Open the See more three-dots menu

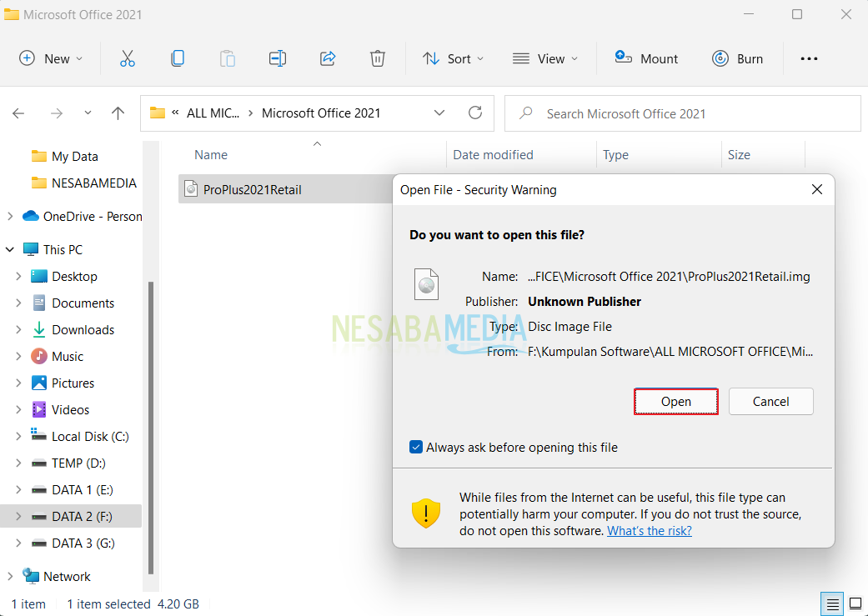[809, 58]
